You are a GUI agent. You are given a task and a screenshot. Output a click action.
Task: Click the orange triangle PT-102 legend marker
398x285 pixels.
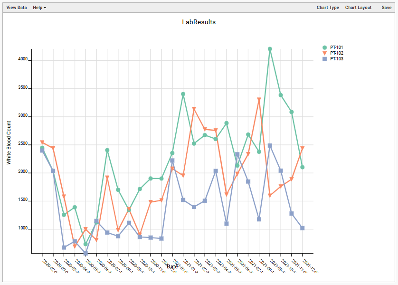pos(325,53)
